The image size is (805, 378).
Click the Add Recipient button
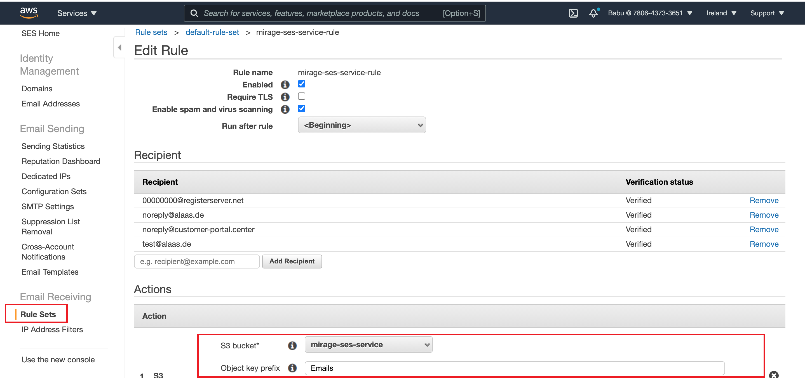292,261
